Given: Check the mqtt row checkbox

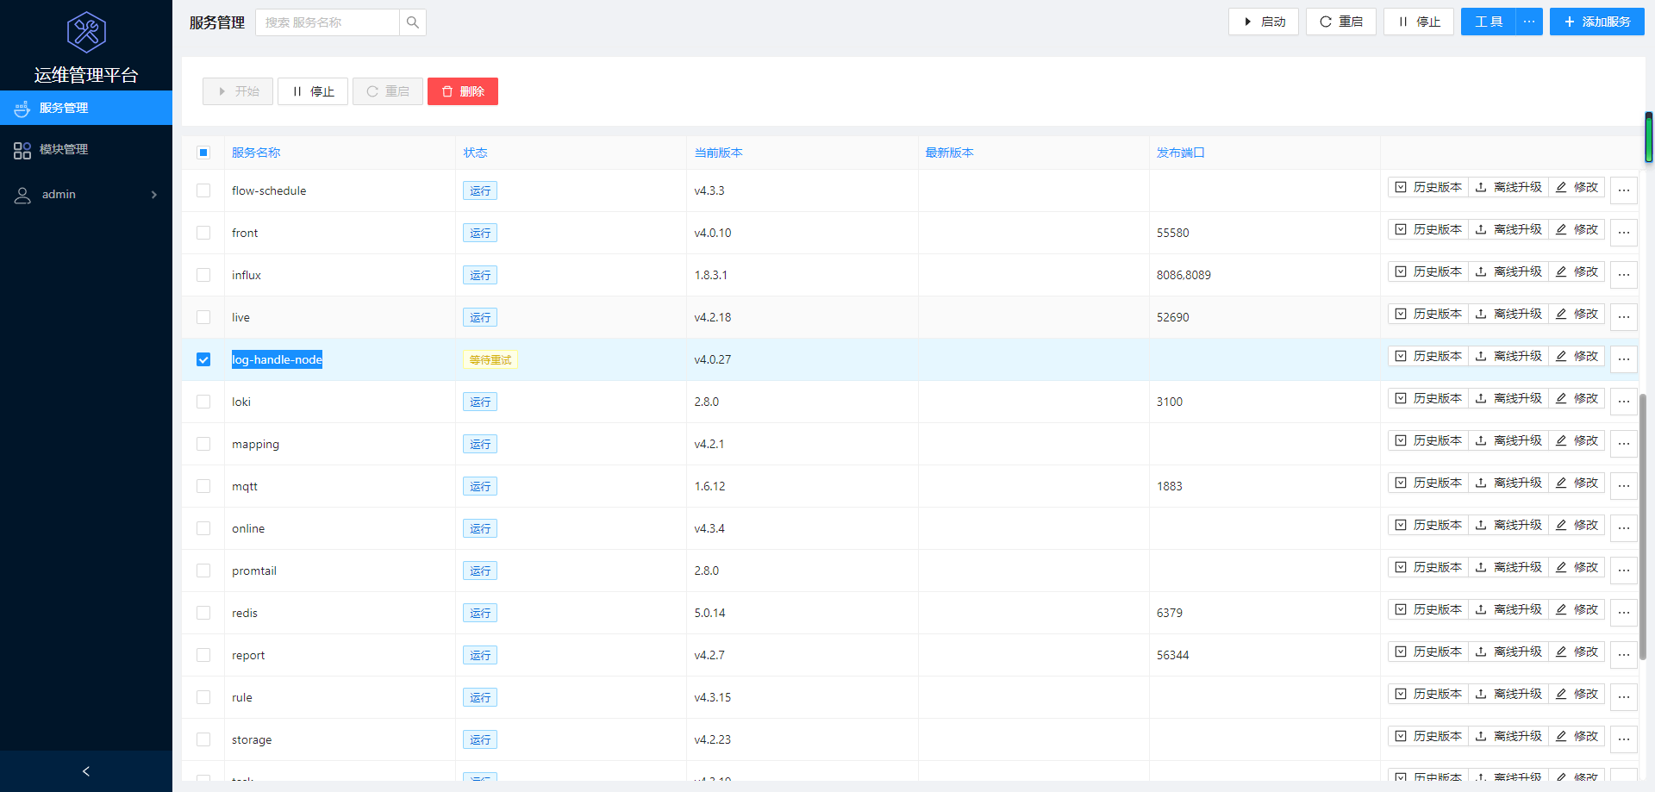Looking at the screenshot, I should pyautogui.click(x=203, y=486).
